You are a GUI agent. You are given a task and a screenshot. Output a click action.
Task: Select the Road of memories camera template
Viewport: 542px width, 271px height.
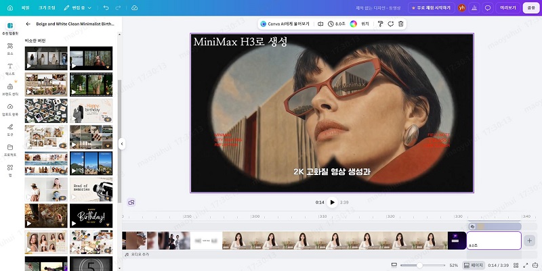coord(91,189)
